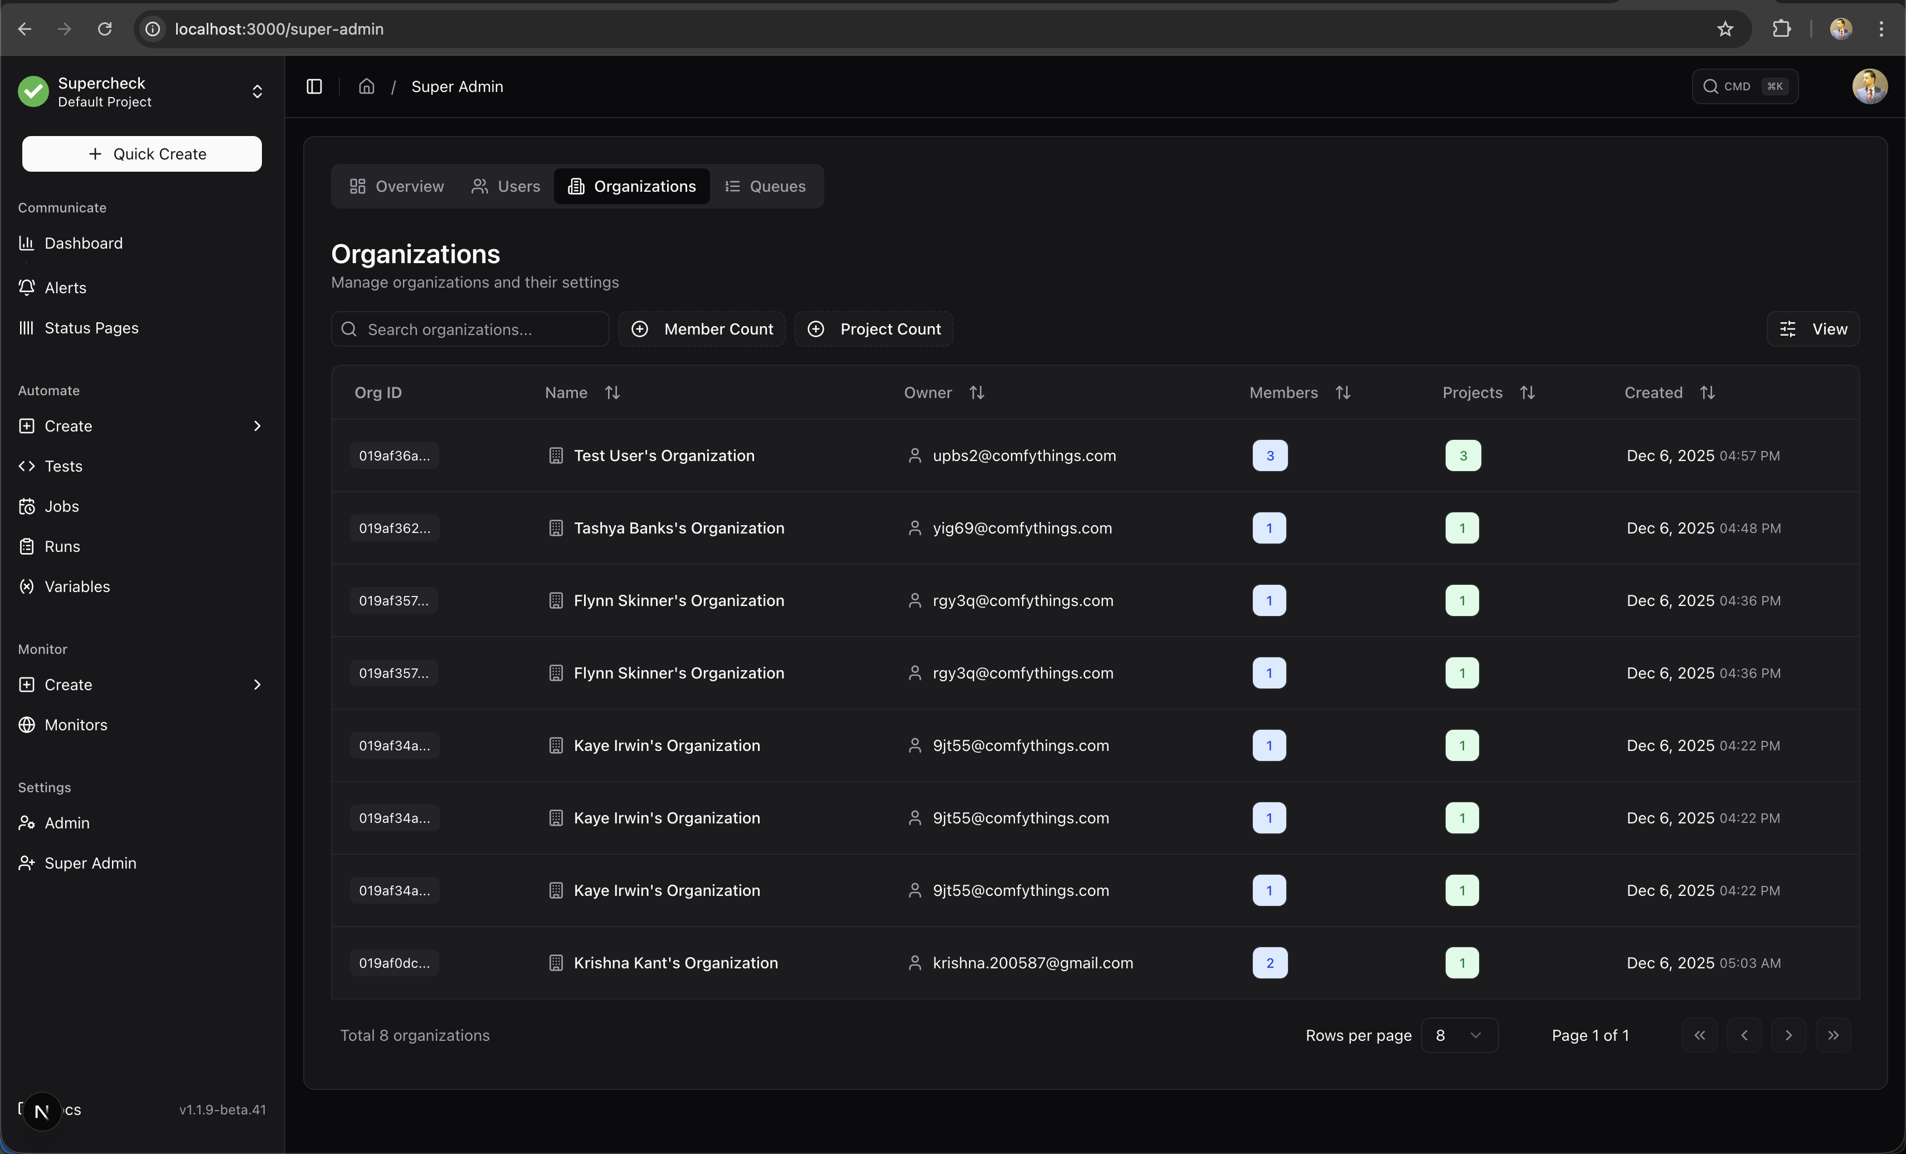Switch to the Queues tab

tap(765, 187)
